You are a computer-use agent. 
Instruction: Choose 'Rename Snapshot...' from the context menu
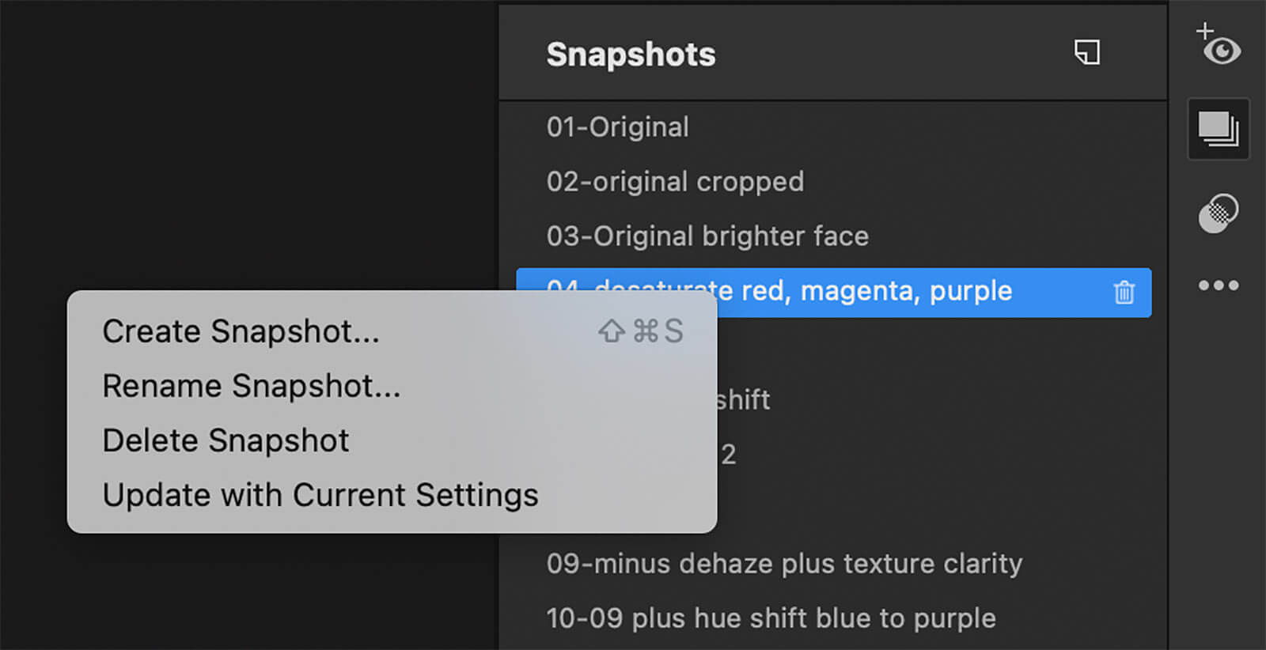pyautogui.click(x=251, y=387)
